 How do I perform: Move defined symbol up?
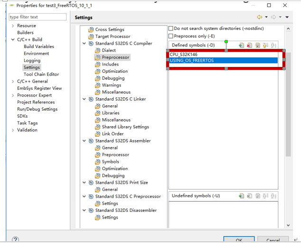click(265, 45)
